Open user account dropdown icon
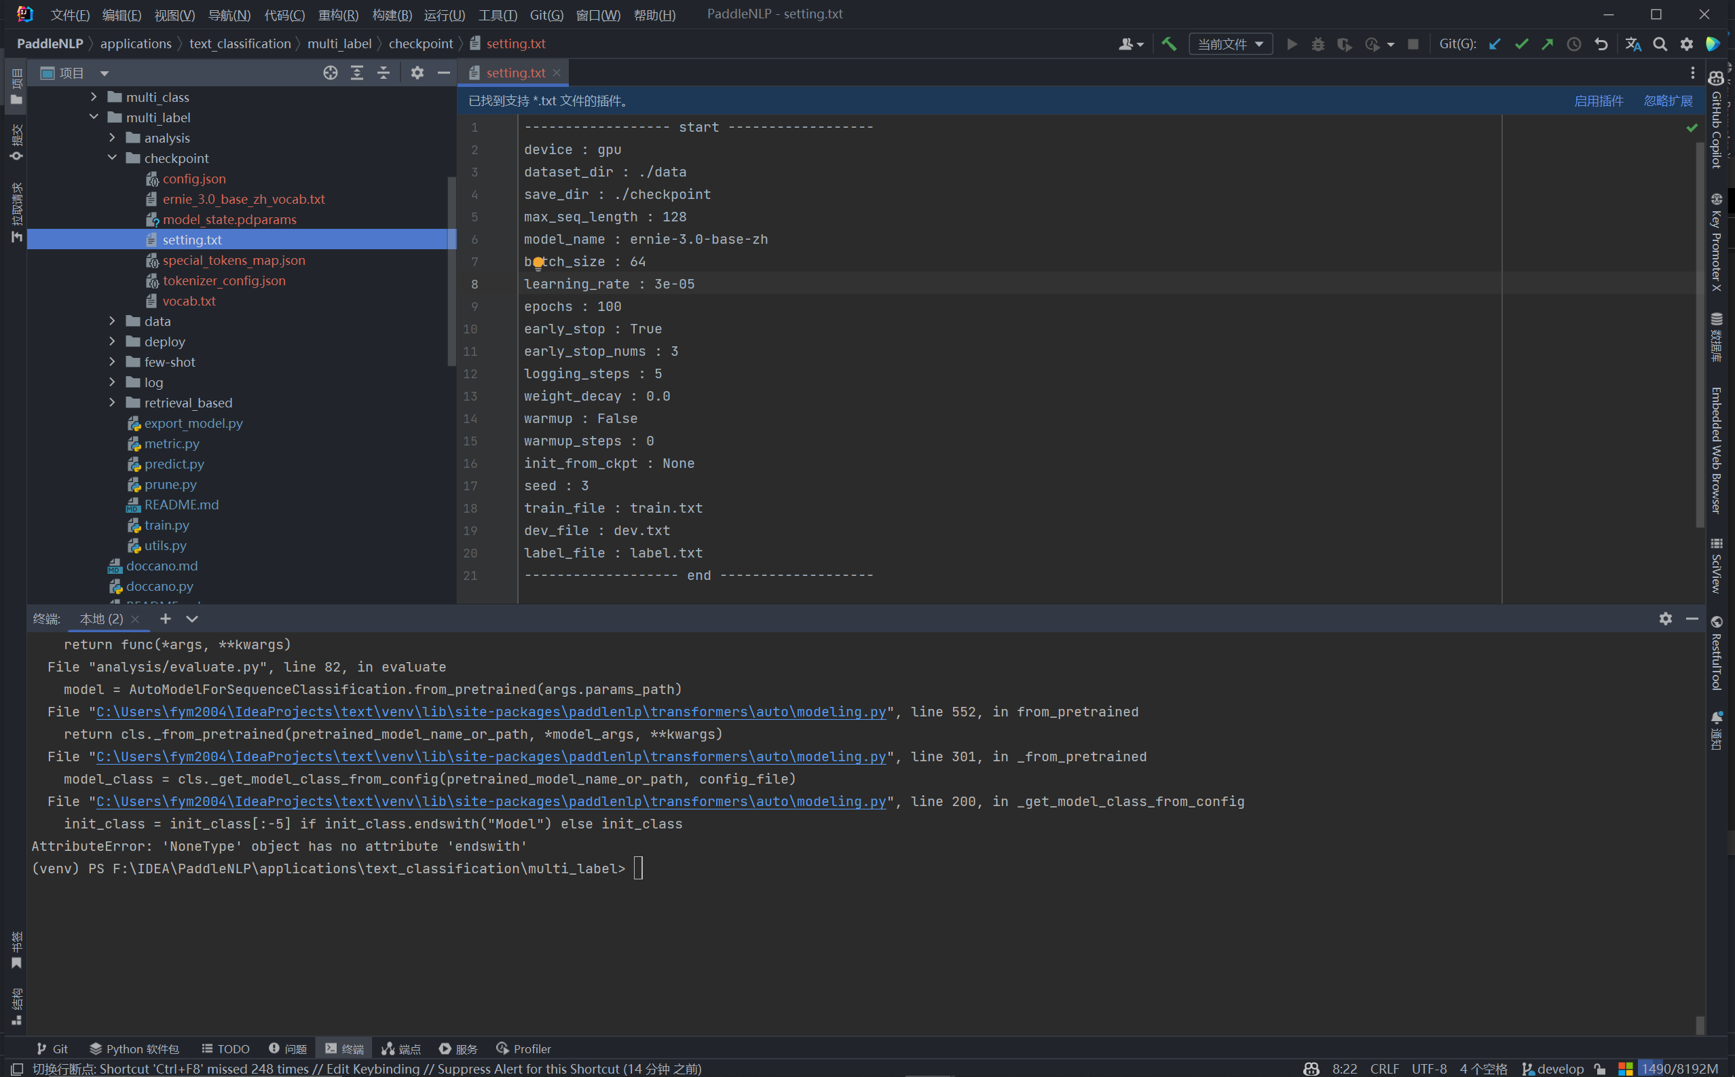1735x1077 pixels. coord(1131,44)
